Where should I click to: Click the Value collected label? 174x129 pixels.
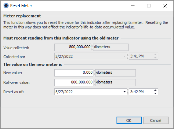coord(16,48)
